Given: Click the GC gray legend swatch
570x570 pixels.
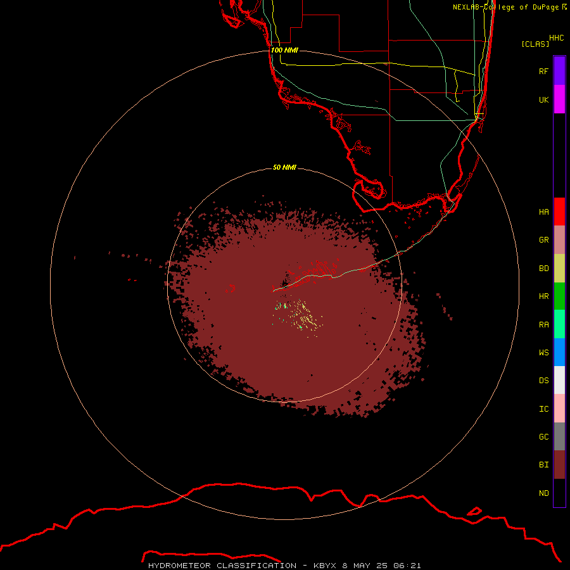Looking at the screenshot, I should pyautogui.click(x=559, y=436).
